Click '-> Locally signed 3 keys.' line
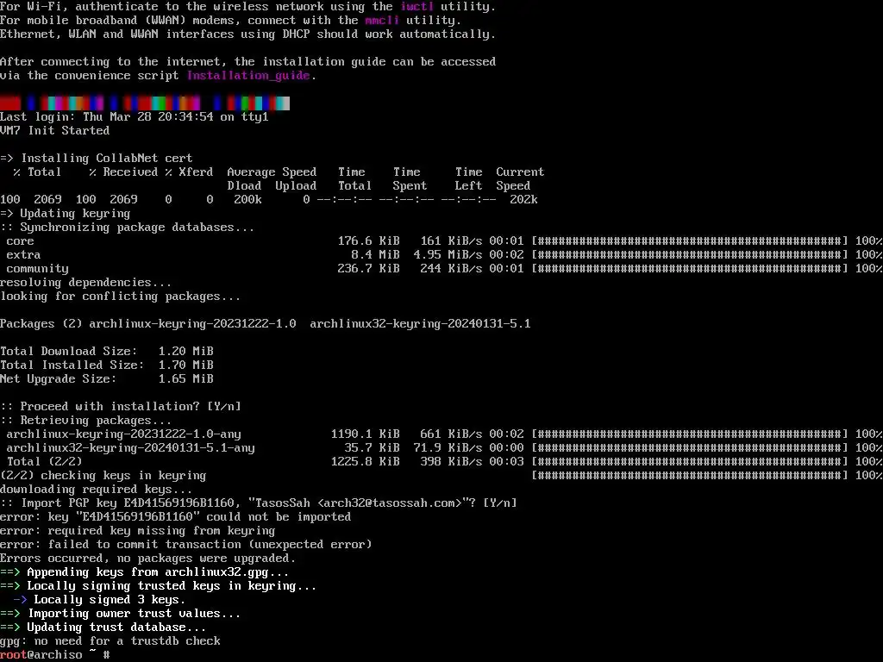 (100, 600)
